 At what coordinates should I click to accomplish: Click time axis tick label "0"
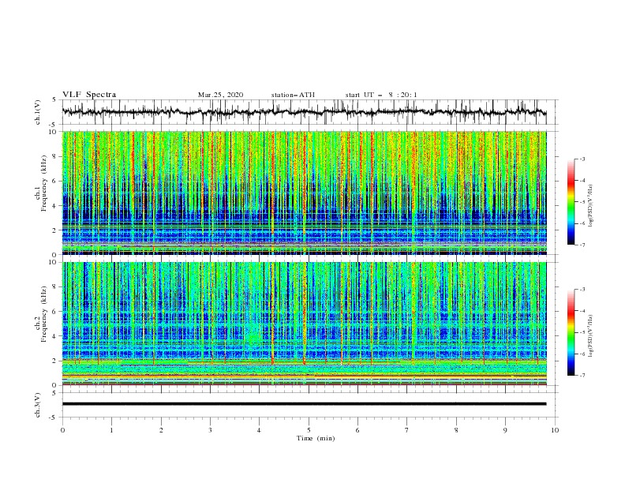coord(62,430)
